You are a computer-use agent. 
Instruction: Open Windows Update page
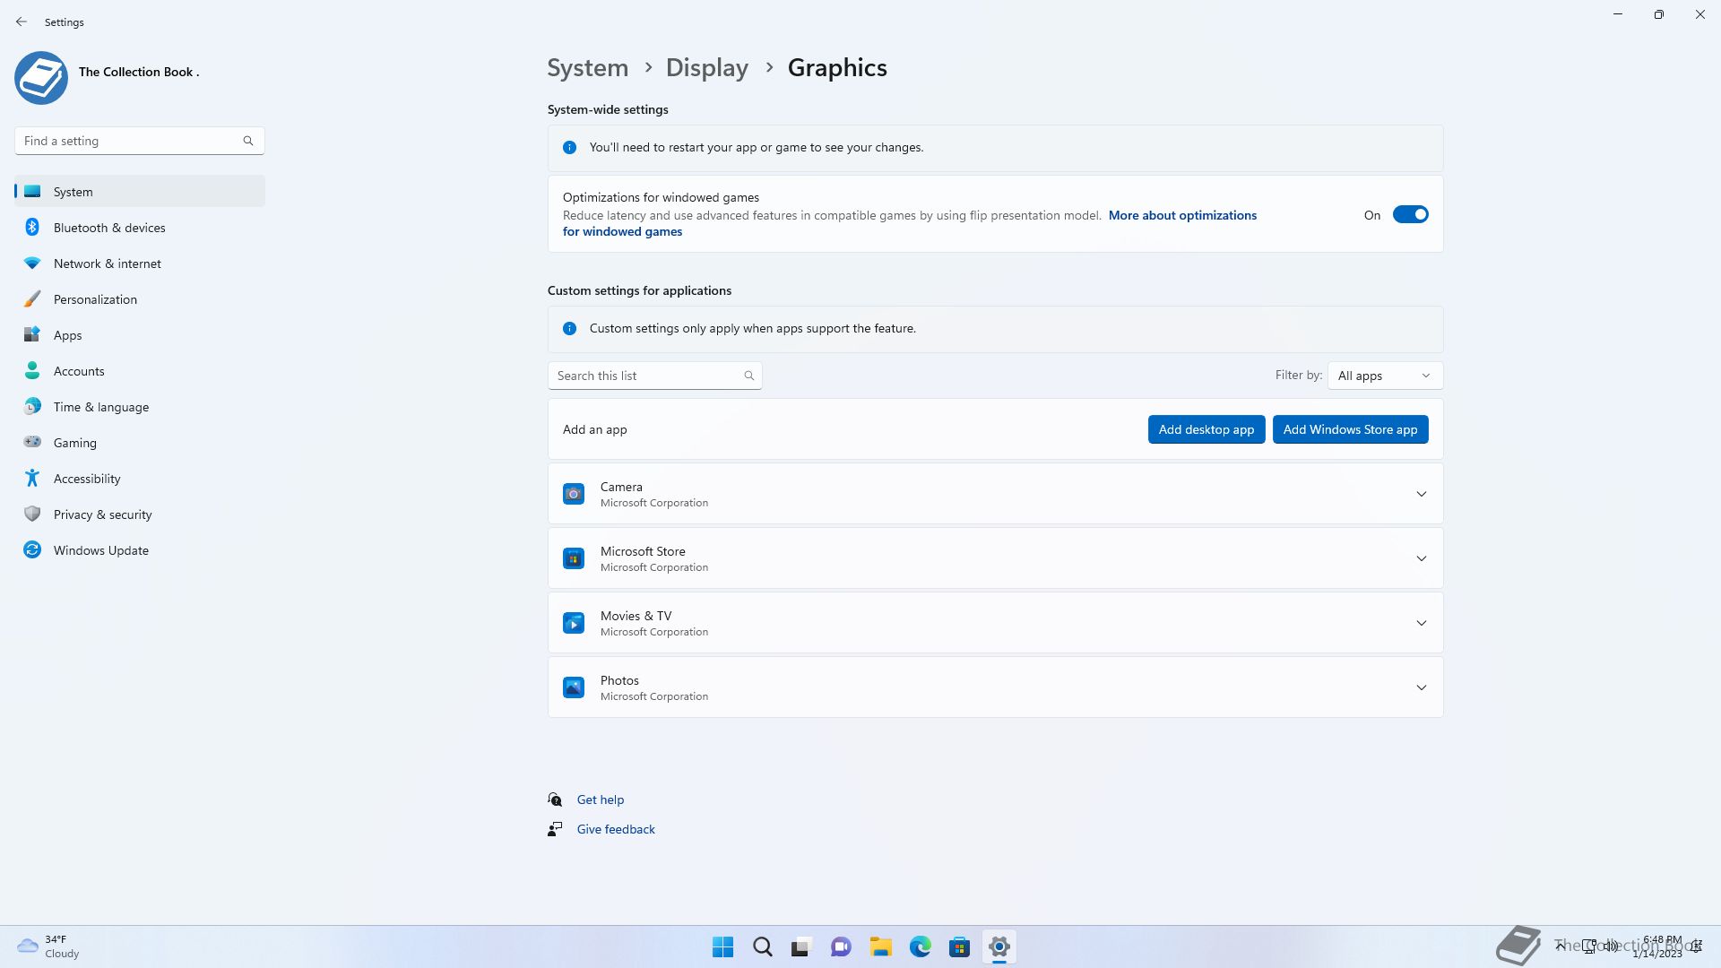coord(140,550)
